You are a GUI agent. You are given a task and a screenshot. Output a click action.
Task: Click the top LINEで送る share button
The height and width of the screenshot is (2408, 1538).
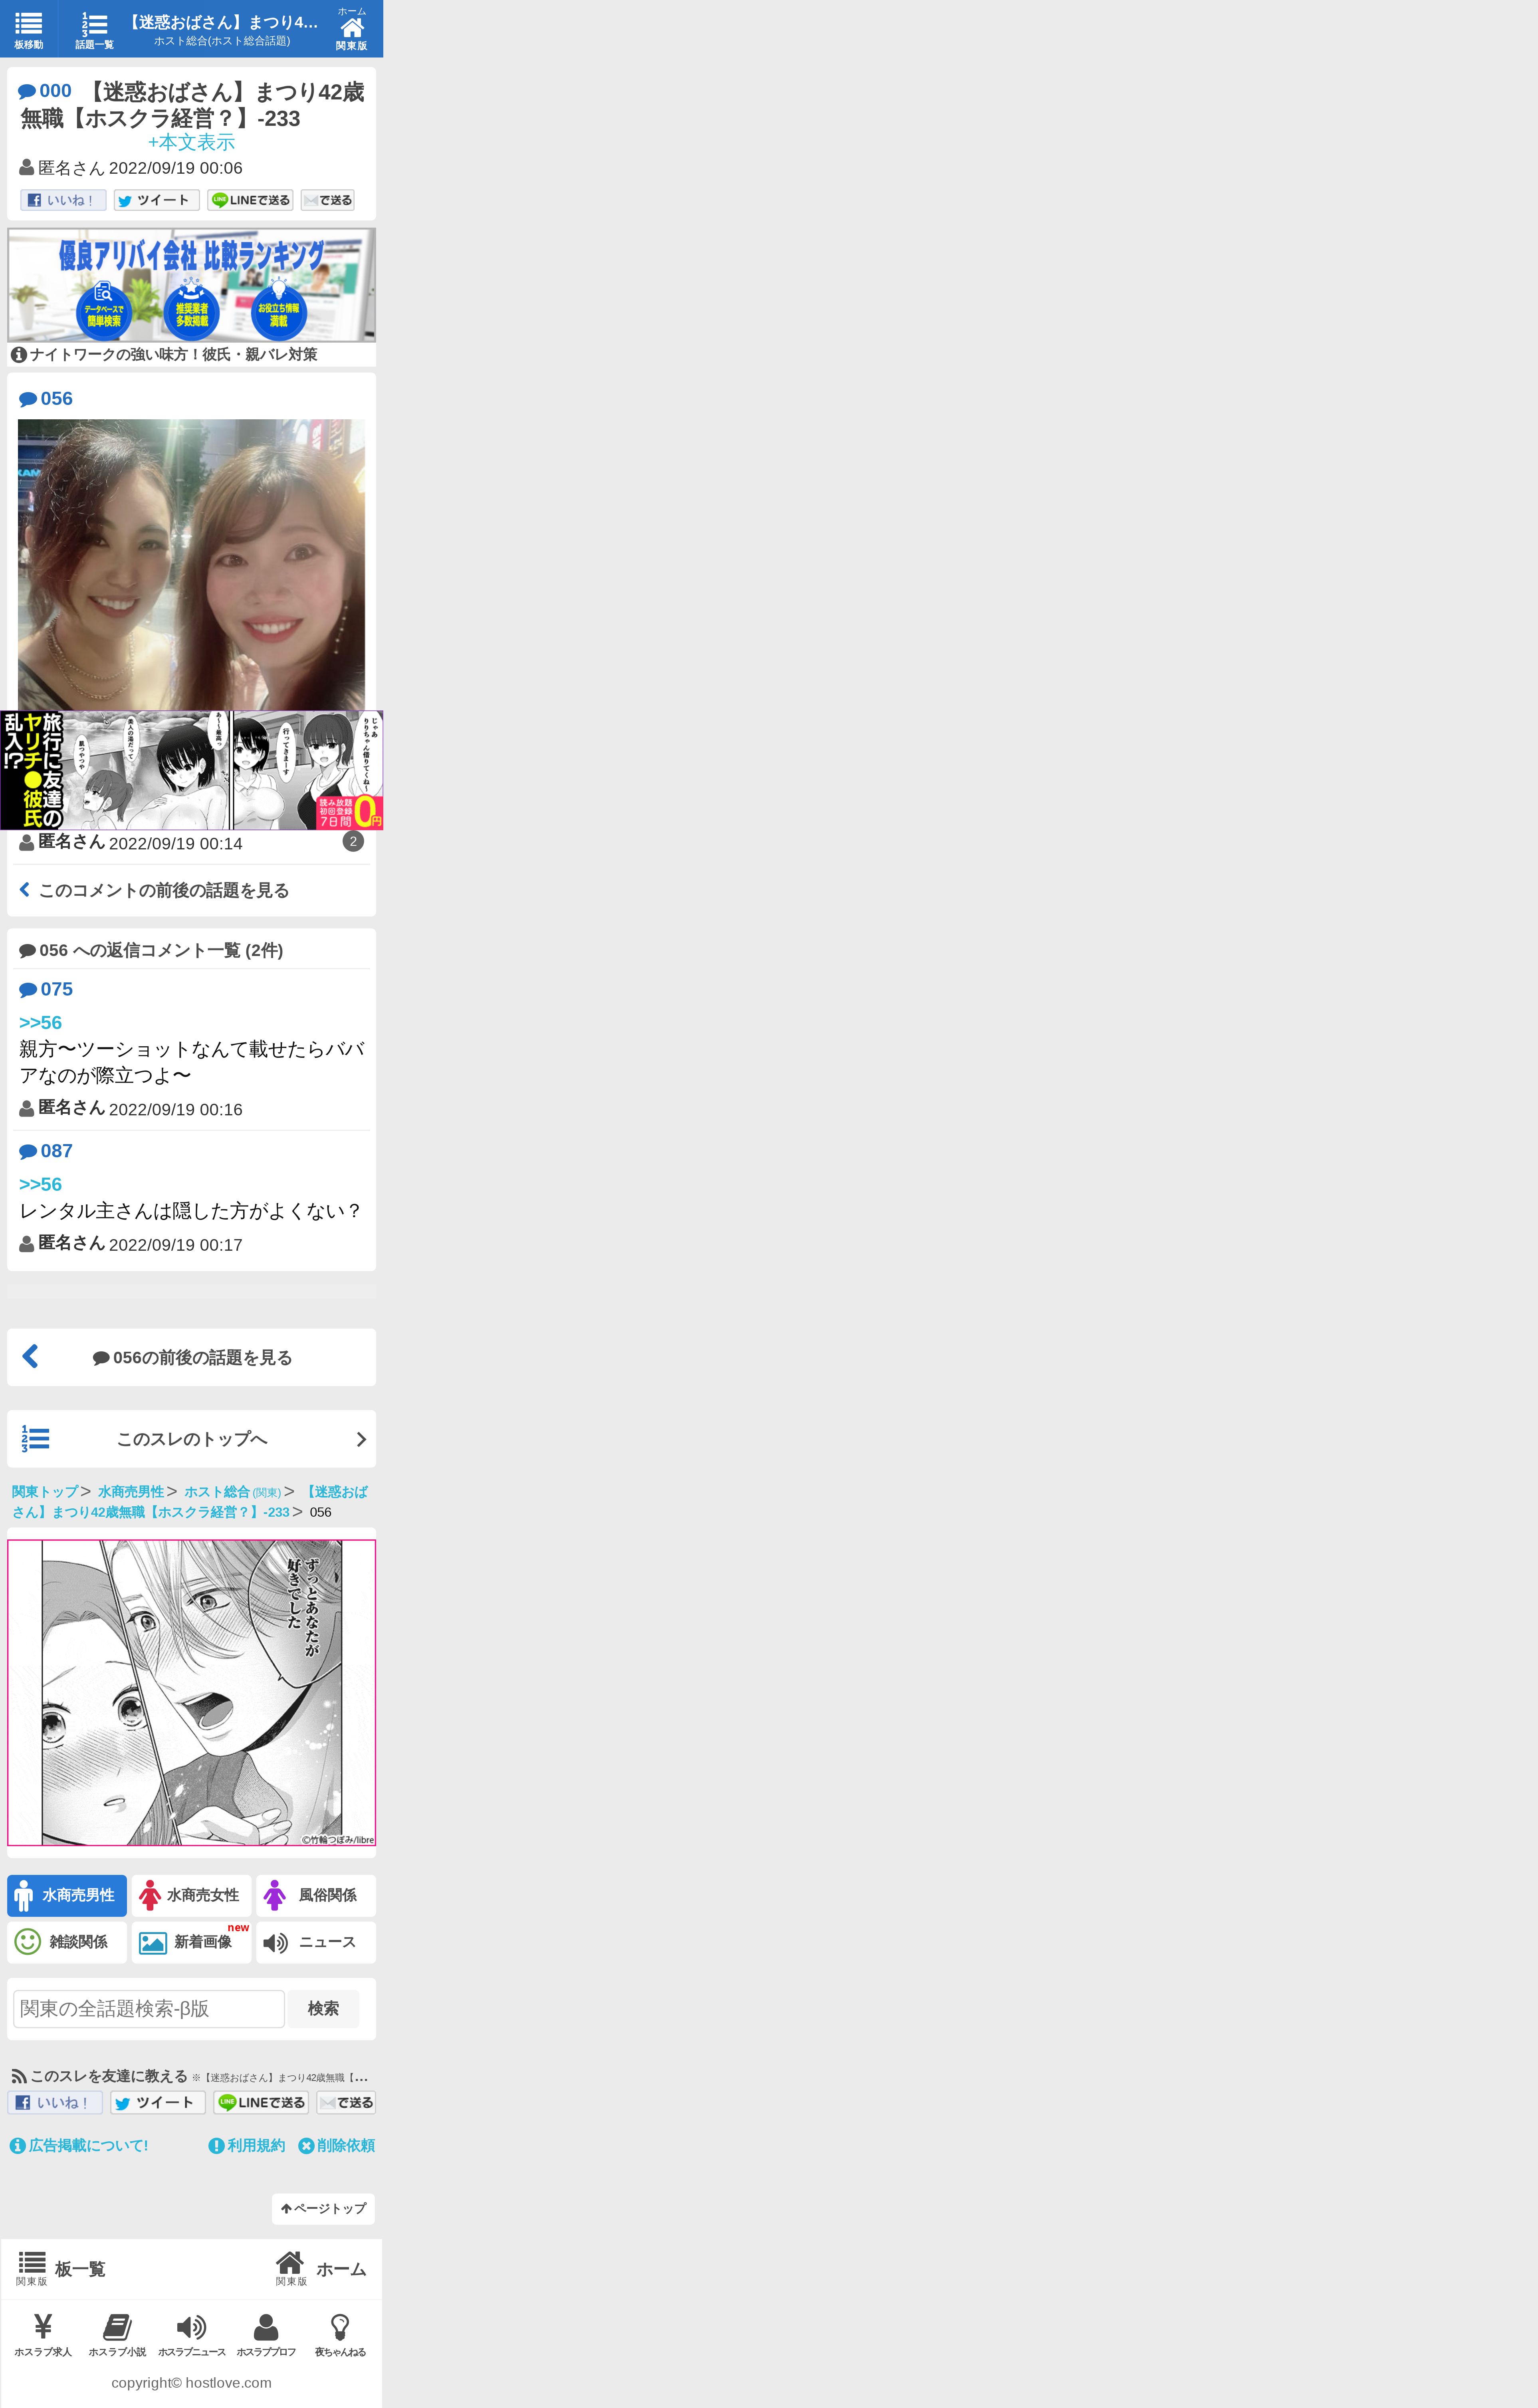[x=250, y=200]
